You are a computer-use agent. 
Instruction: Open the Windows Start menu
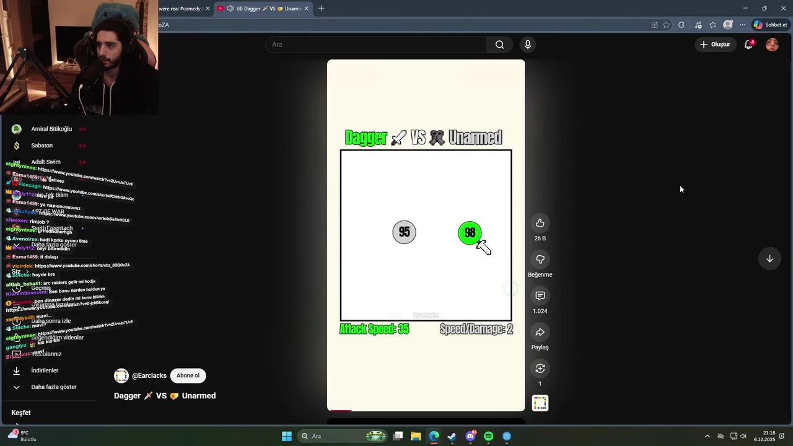click(287, 436)
